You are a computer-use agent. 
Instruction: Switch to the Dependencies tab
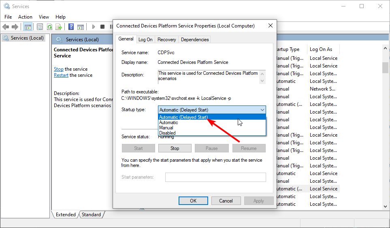[x=195, y=40]
